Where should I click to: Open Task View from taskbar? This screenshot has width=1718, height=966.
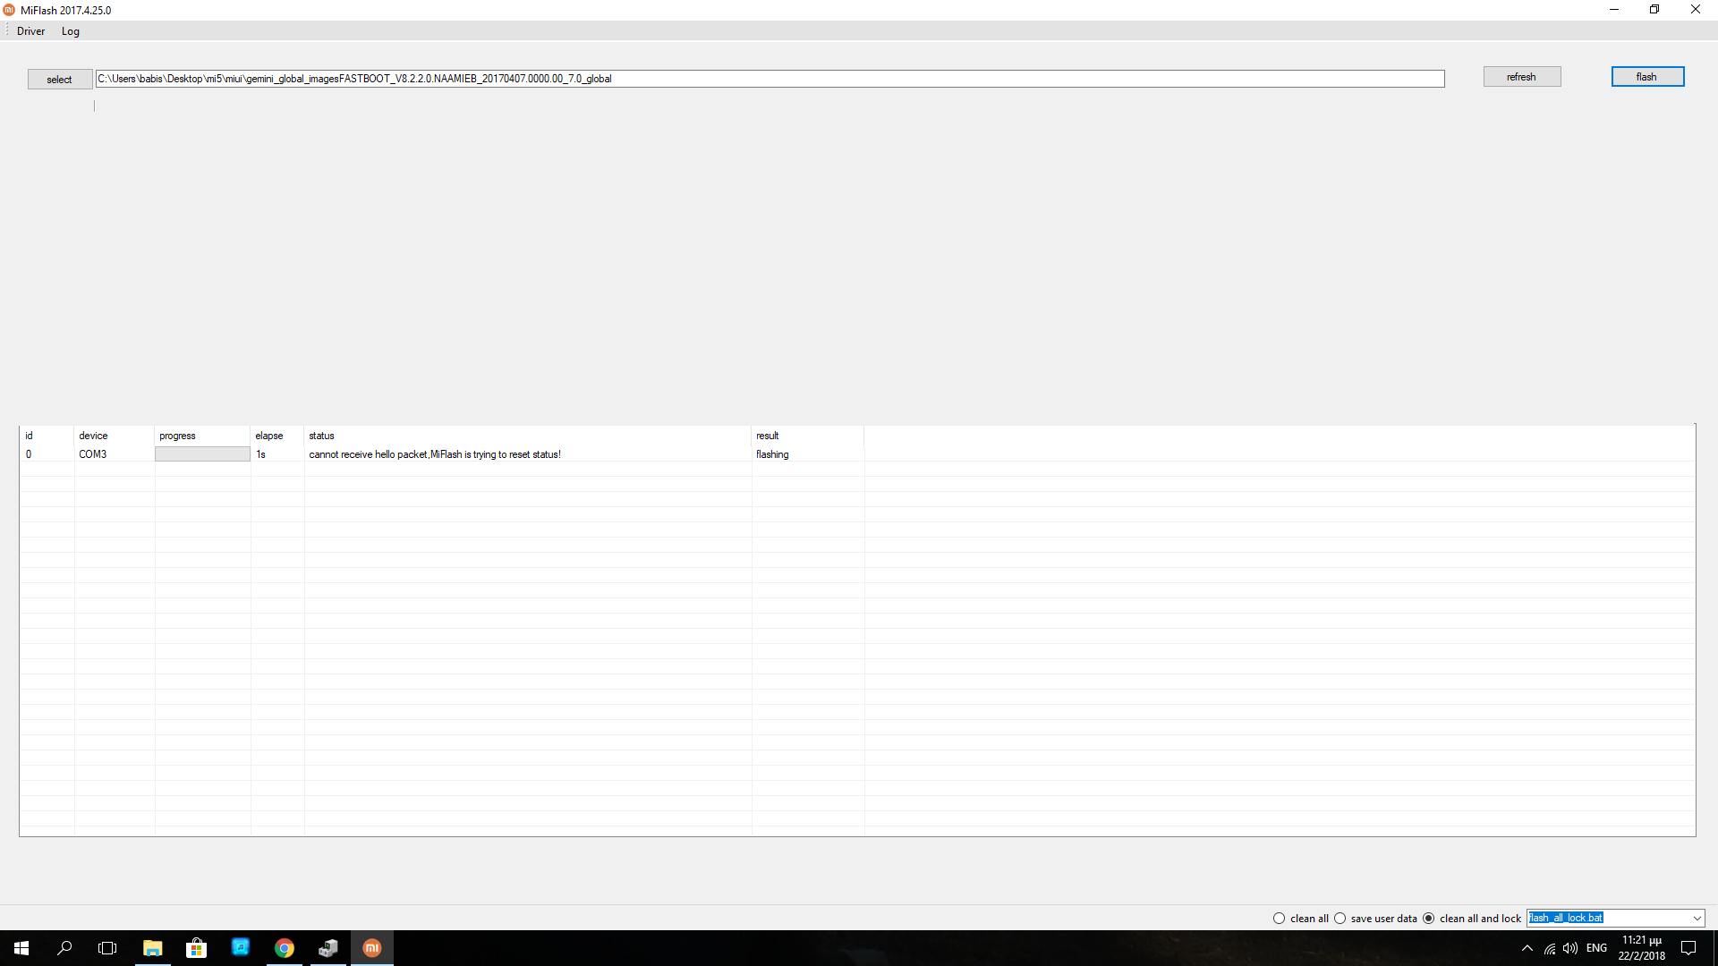coord(107,948)
